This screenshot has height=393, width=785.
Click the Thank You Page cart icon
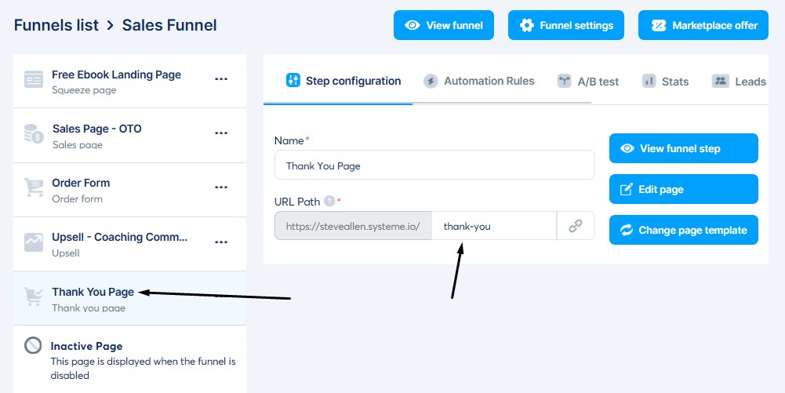tap(34, 298)
